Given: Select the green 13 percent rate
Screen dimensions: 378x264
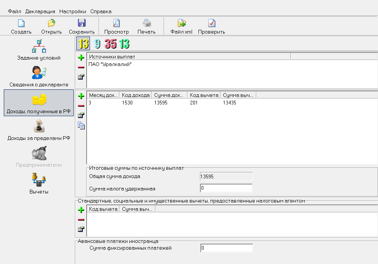Looking at the screenshot, I should point(124,44).
